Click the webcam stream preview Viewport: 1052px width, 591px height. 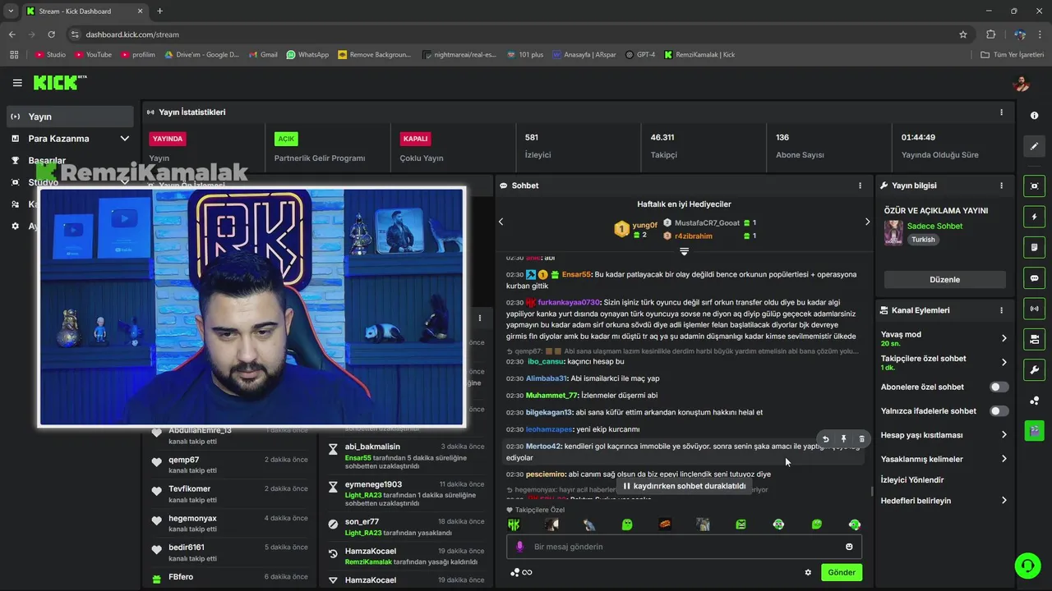[x=251, y=307]
